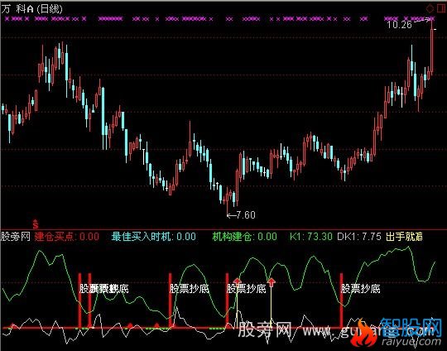
Task: Click the red diamond icon at chart corner
Action: [x=430, y=8]
